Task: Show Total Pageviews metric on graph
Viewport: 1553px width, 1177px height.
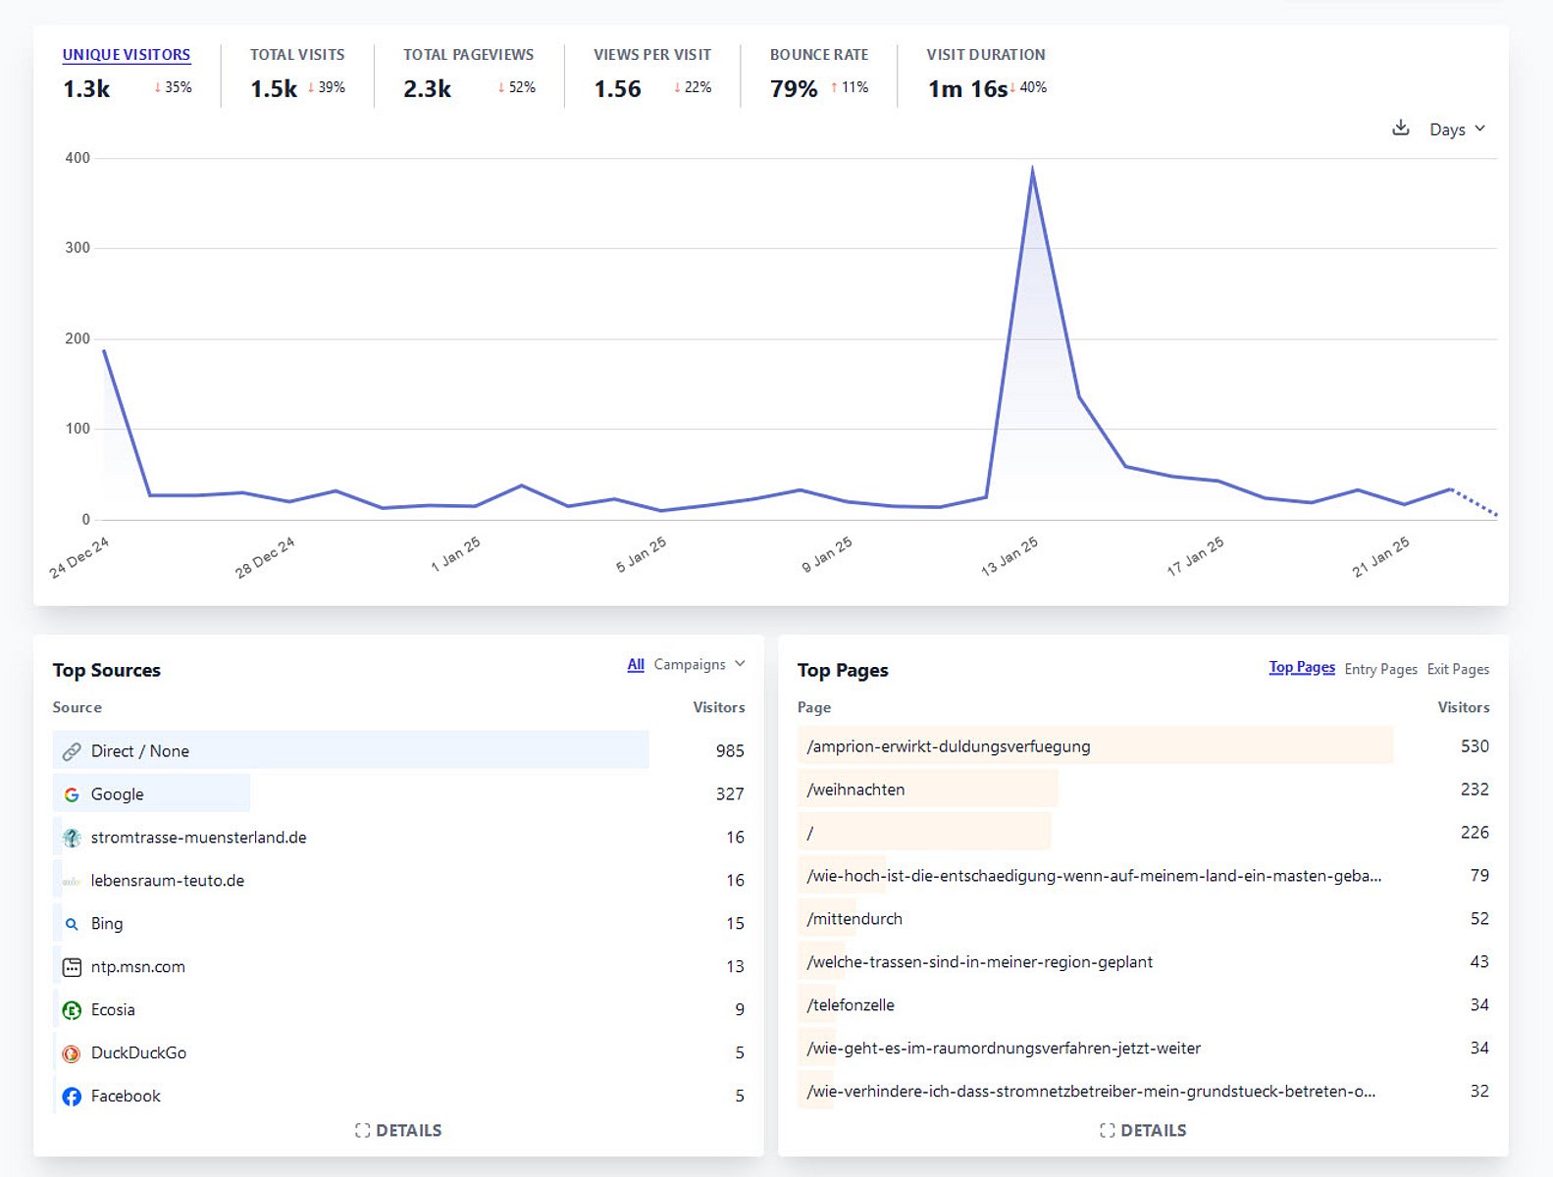Action: (x=468, y=55)
